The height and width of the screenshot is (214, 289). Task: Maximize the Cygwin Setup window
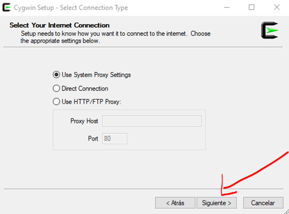click(251, 7)
